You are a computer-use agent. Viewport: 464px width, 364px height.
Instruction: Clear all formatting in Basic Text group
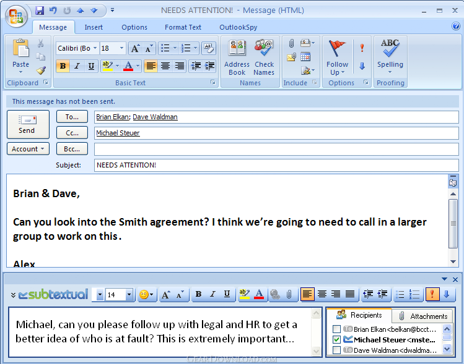coord(209,48)
